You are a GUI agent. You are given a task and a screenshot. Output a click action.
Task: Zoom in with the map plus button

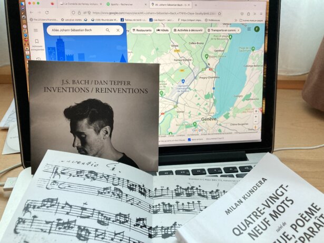pos(256,117)
